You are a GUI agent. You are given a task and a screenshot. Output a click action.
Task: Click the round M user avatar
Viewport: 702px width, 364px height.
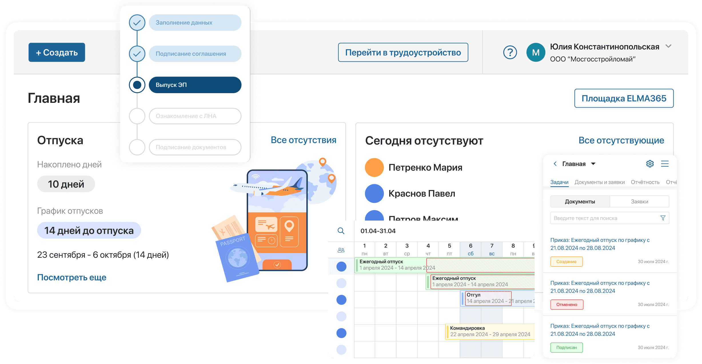click(x=536, y=53)
